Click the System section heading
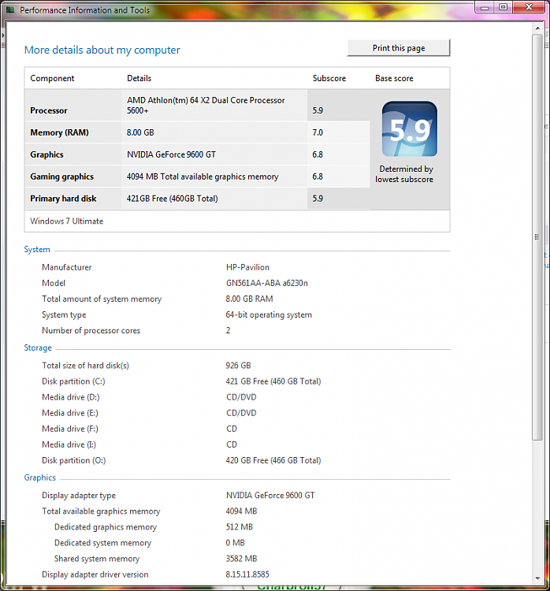This screenshot has width=550, height=591. pyautogui.click(x=37, y=250)
